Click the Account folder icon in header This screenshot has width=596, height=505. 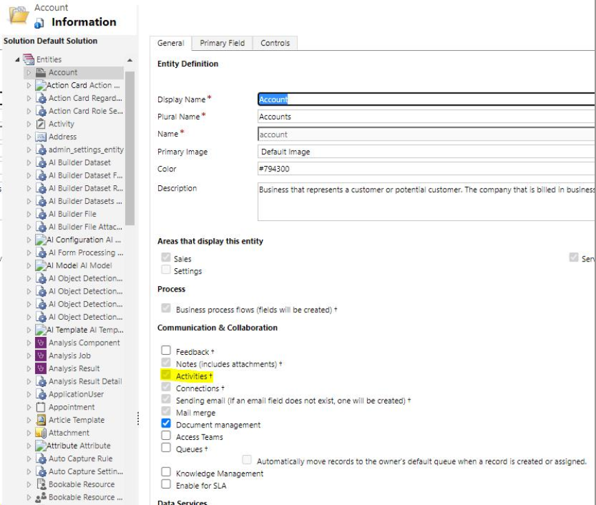coord(19,16)
